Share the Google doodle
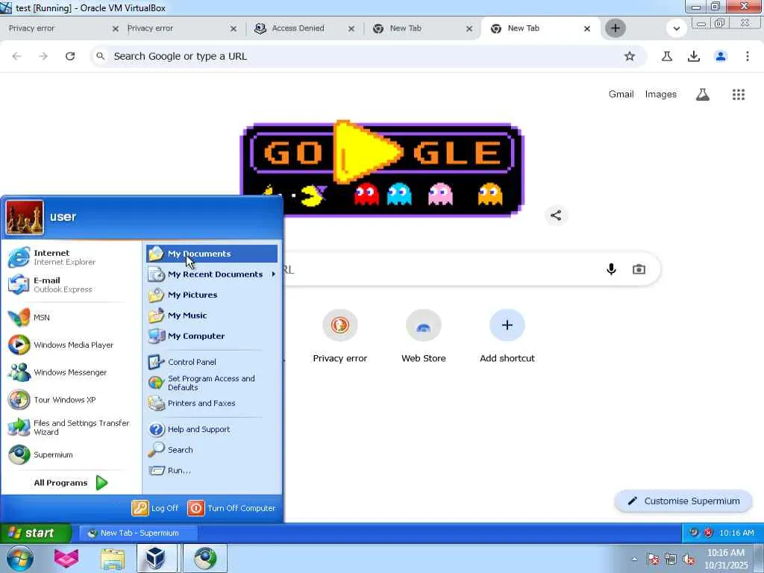Viewport: 764px width, 573px height. tap(556, 216)
